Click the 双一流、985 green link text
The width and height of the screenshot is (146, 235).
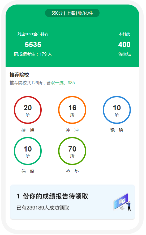63,83
